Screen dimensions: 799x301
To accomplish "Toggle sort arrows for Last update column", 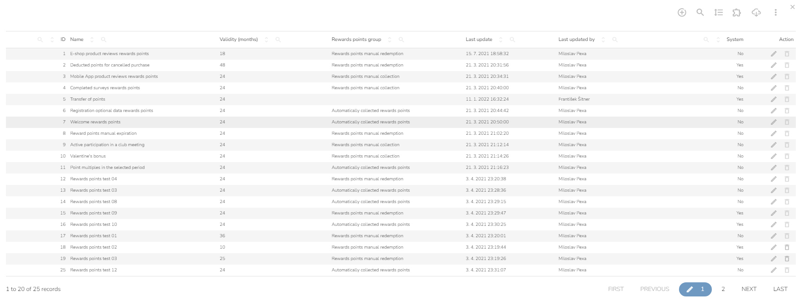I will [501, 40].
